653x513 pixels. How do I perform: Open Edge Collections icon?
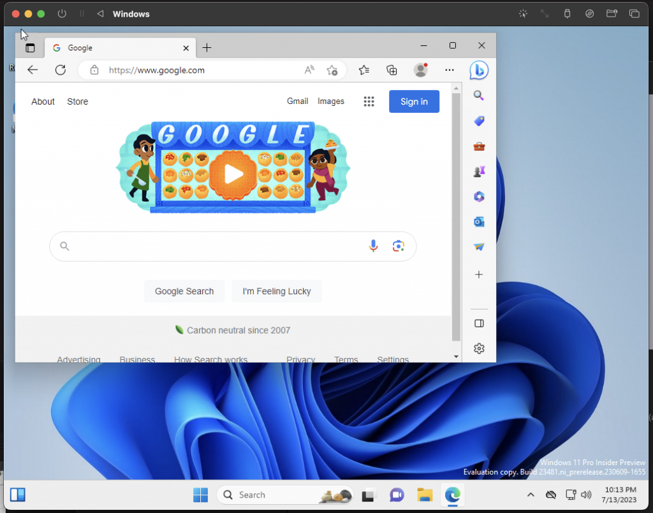click(392, 70)
